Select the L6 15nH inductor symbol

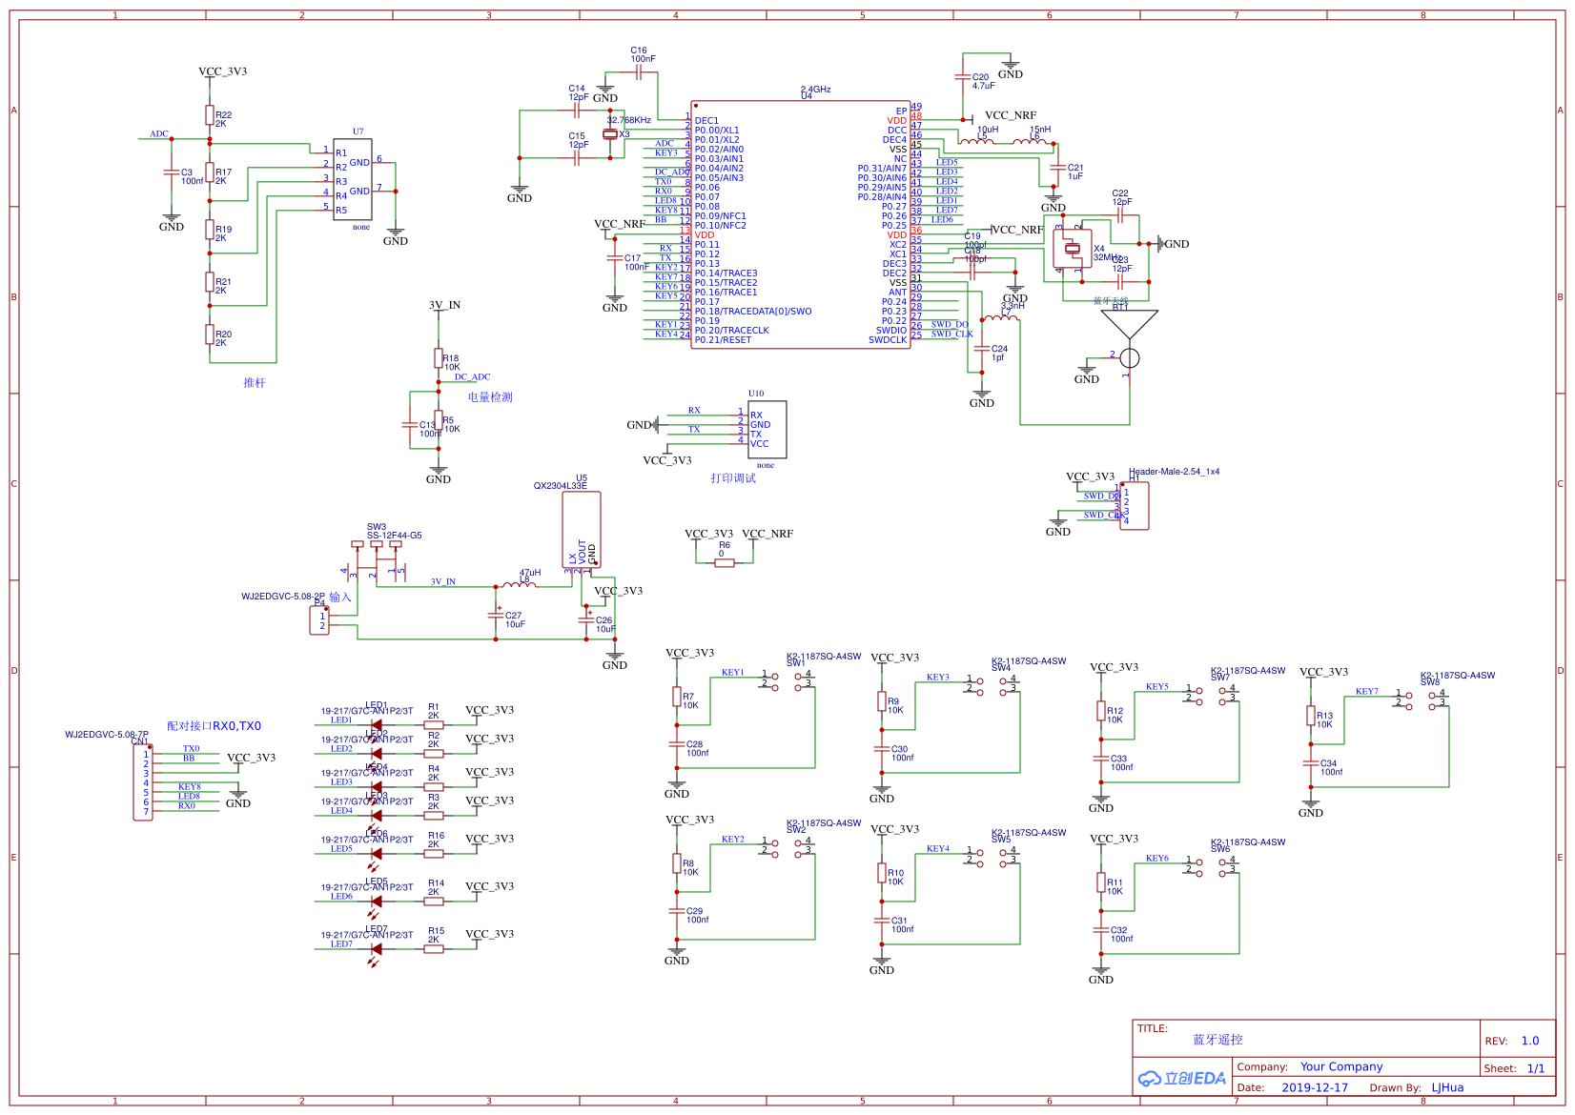point(1029,140)
